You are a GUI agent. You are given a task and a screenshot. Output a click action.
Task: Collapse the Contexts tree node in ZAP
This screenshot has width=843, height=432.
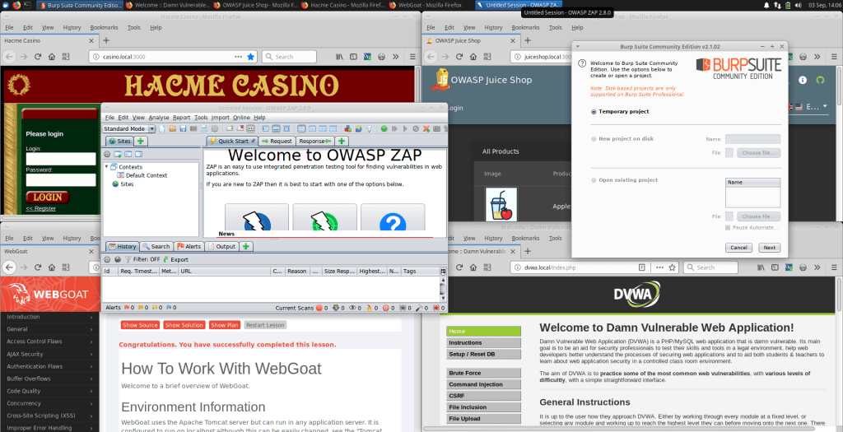click(106, 167)
